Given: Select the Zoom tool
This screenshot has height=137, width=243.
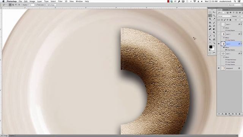Looking at the screenshot, I should (214, 43).
